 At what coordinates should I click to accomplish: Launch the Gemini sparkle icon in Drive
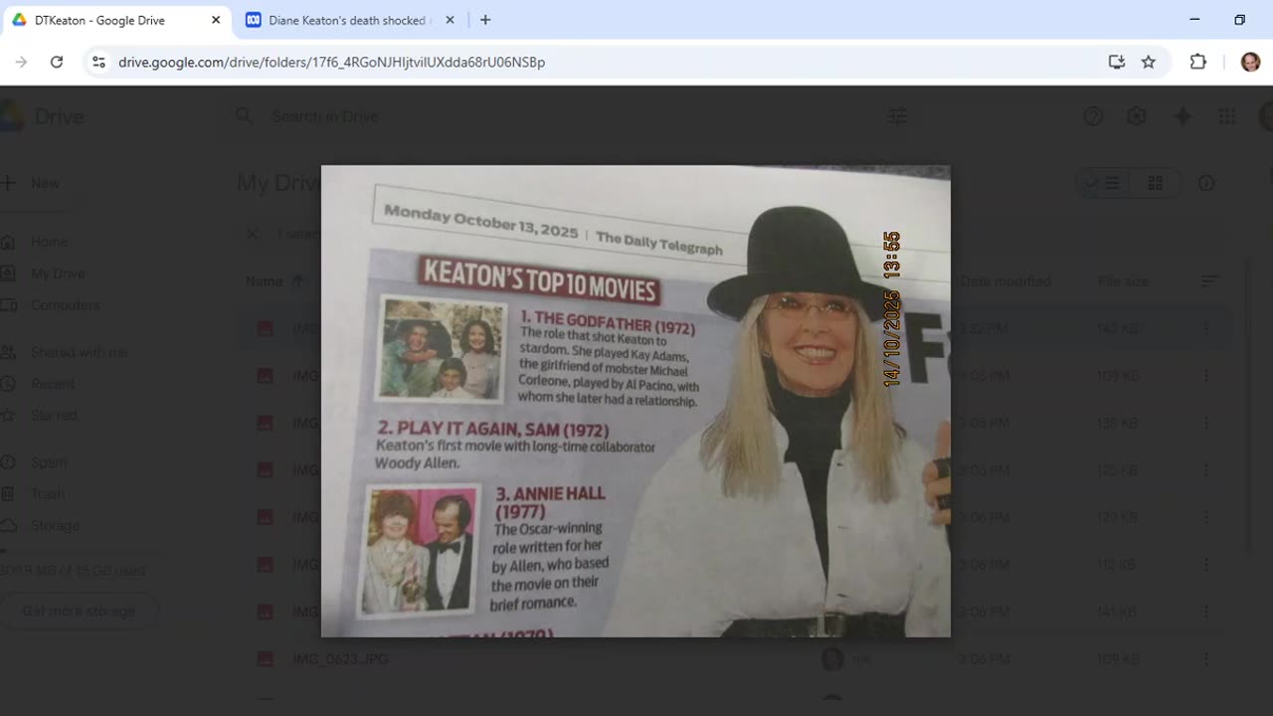click(x=1182, y=116)
